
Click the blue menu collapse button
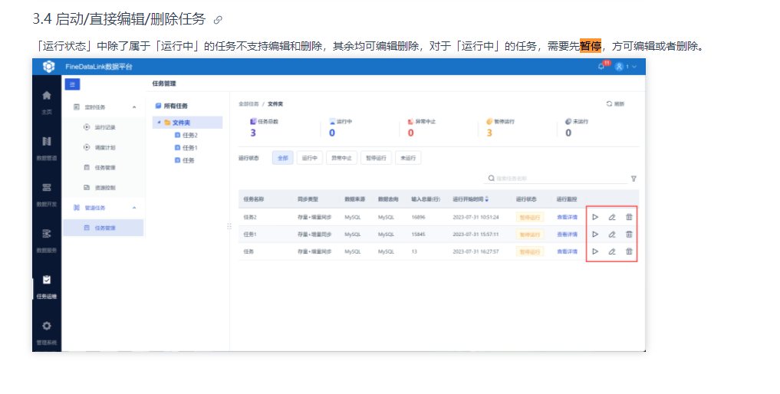coord(72,84)
